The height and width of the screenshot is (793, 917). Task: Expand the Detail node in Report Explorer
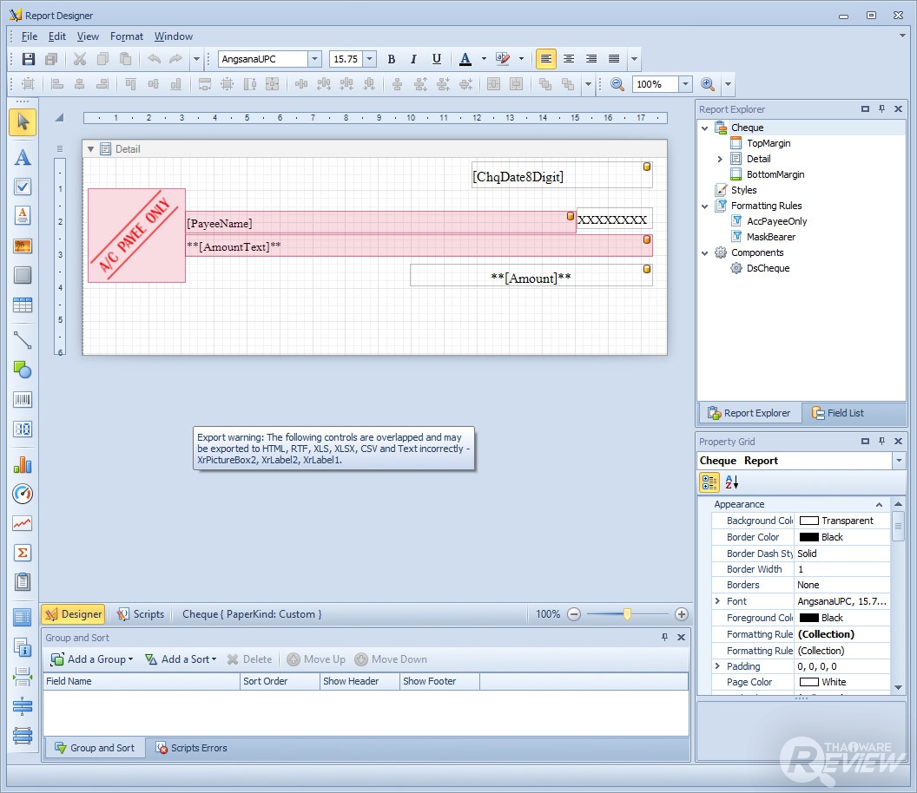tap(720, 159)
